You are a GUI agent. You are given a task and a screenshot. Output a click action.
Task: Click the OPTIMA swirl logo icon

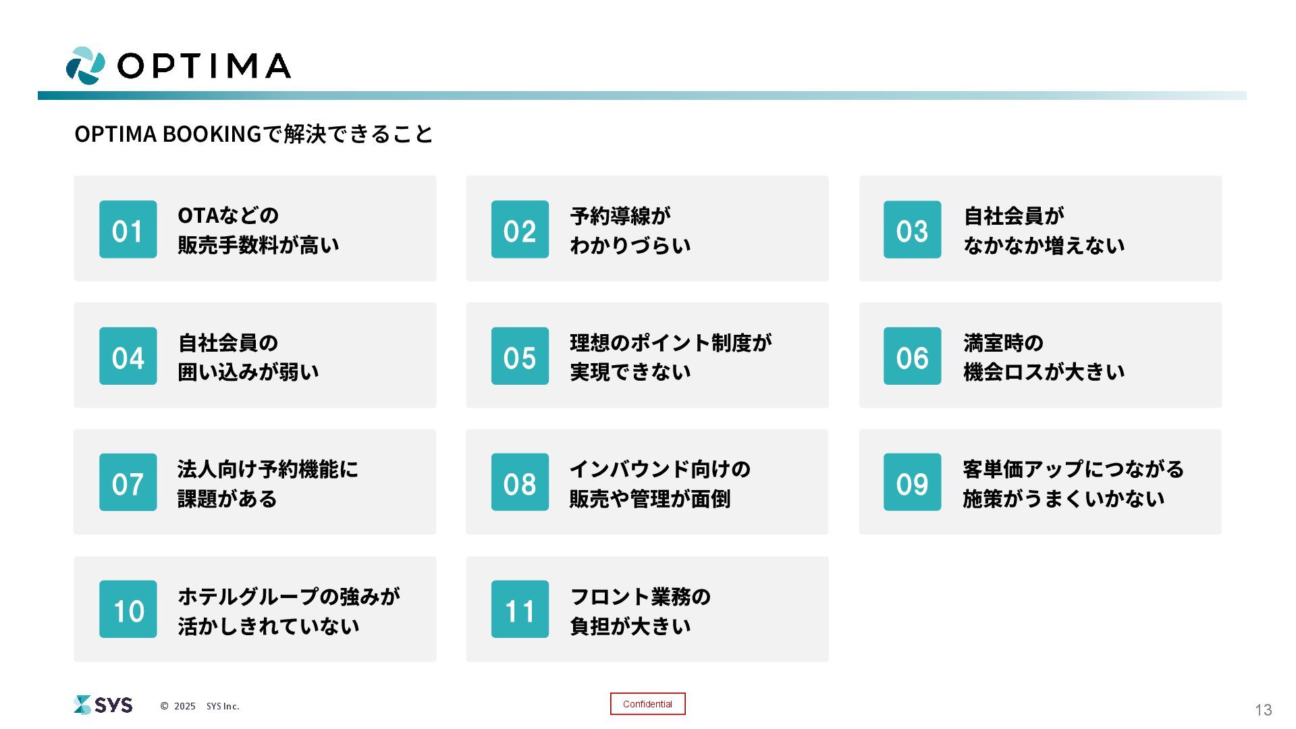tap(86, 65)
